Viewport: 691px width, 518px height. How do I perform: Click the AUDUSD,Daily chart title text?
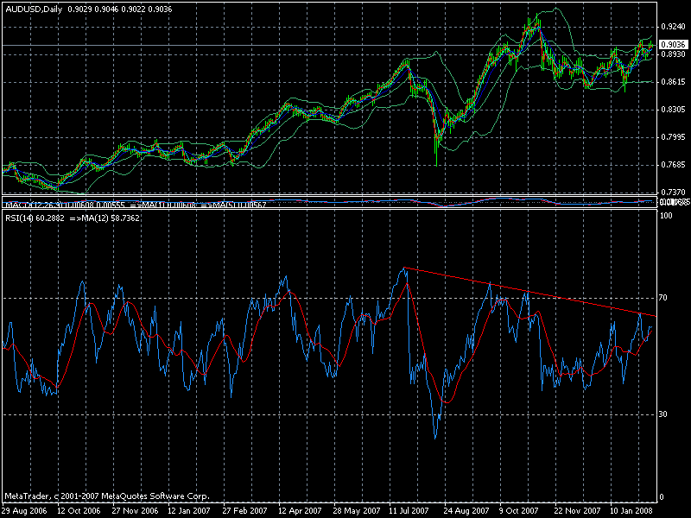(34, 9)
